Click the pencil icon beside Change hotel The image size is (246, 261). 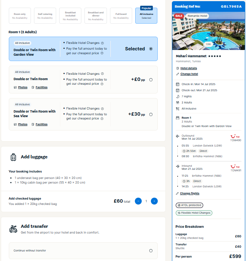(178, 74)
